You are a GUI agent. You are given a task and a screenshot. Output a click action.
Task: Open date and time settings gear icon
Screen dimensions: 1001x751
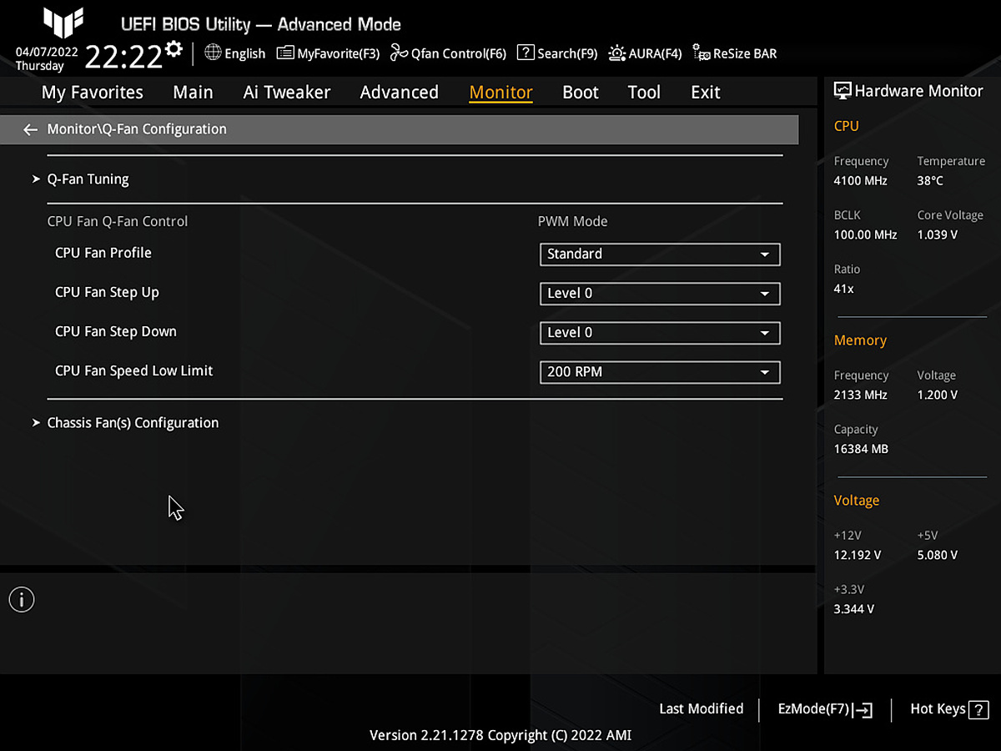[174, 48]
